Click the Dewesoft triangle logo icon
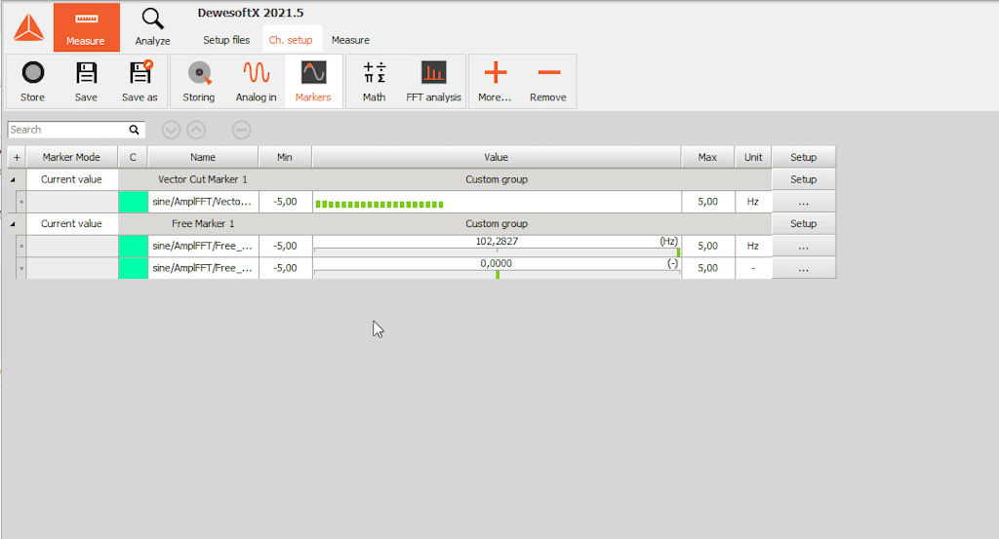Viewport: 999px width, 539px height. 28,28
